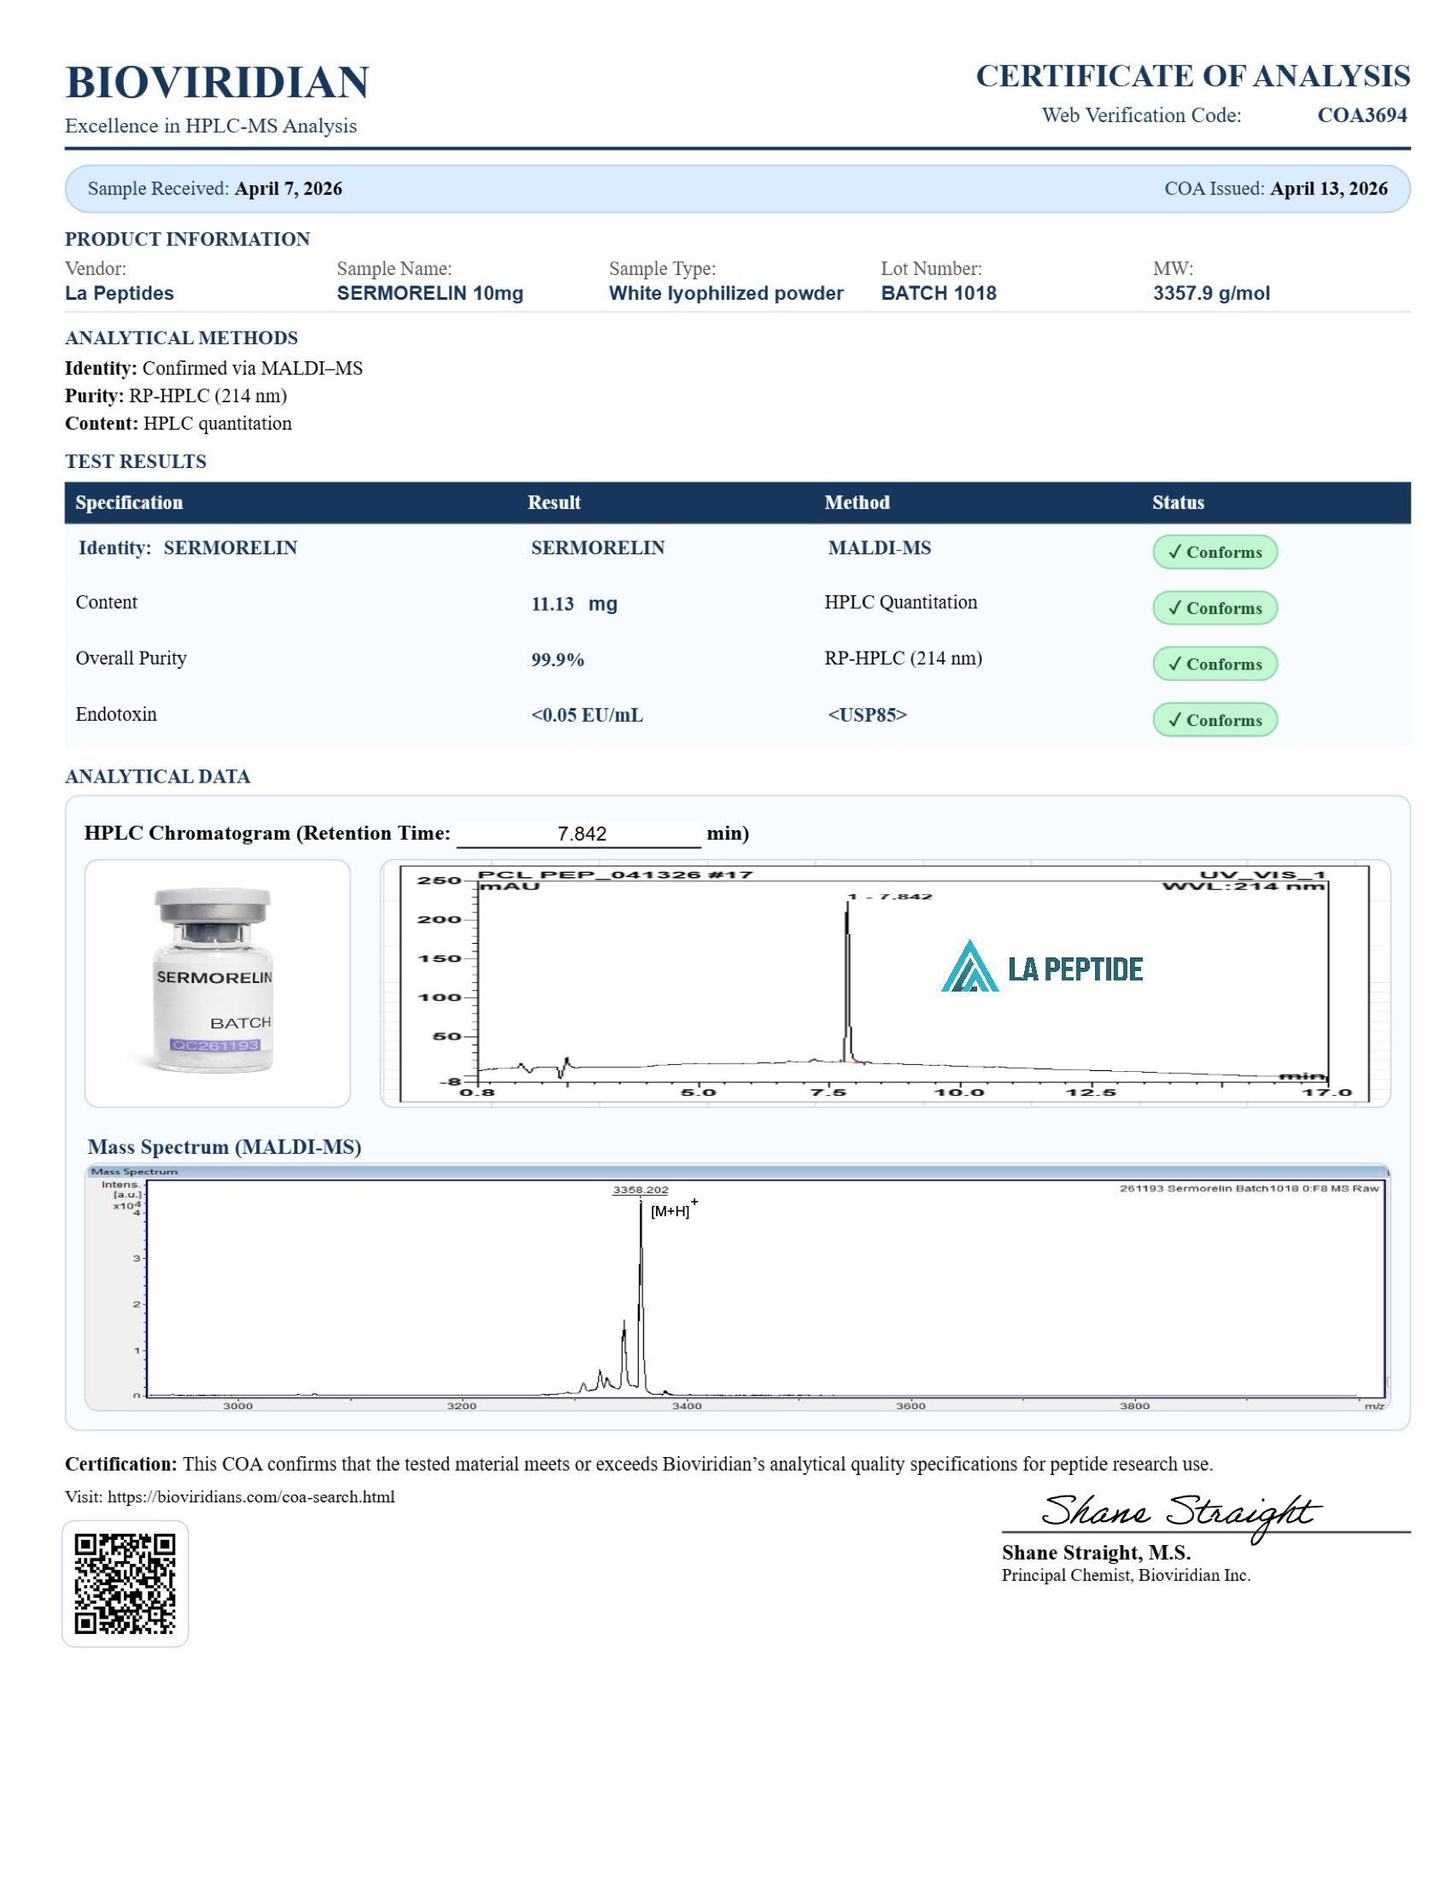Click the Sermorelin vial photo
This screenshot has height=1879, width=1452.
(215, 980)
